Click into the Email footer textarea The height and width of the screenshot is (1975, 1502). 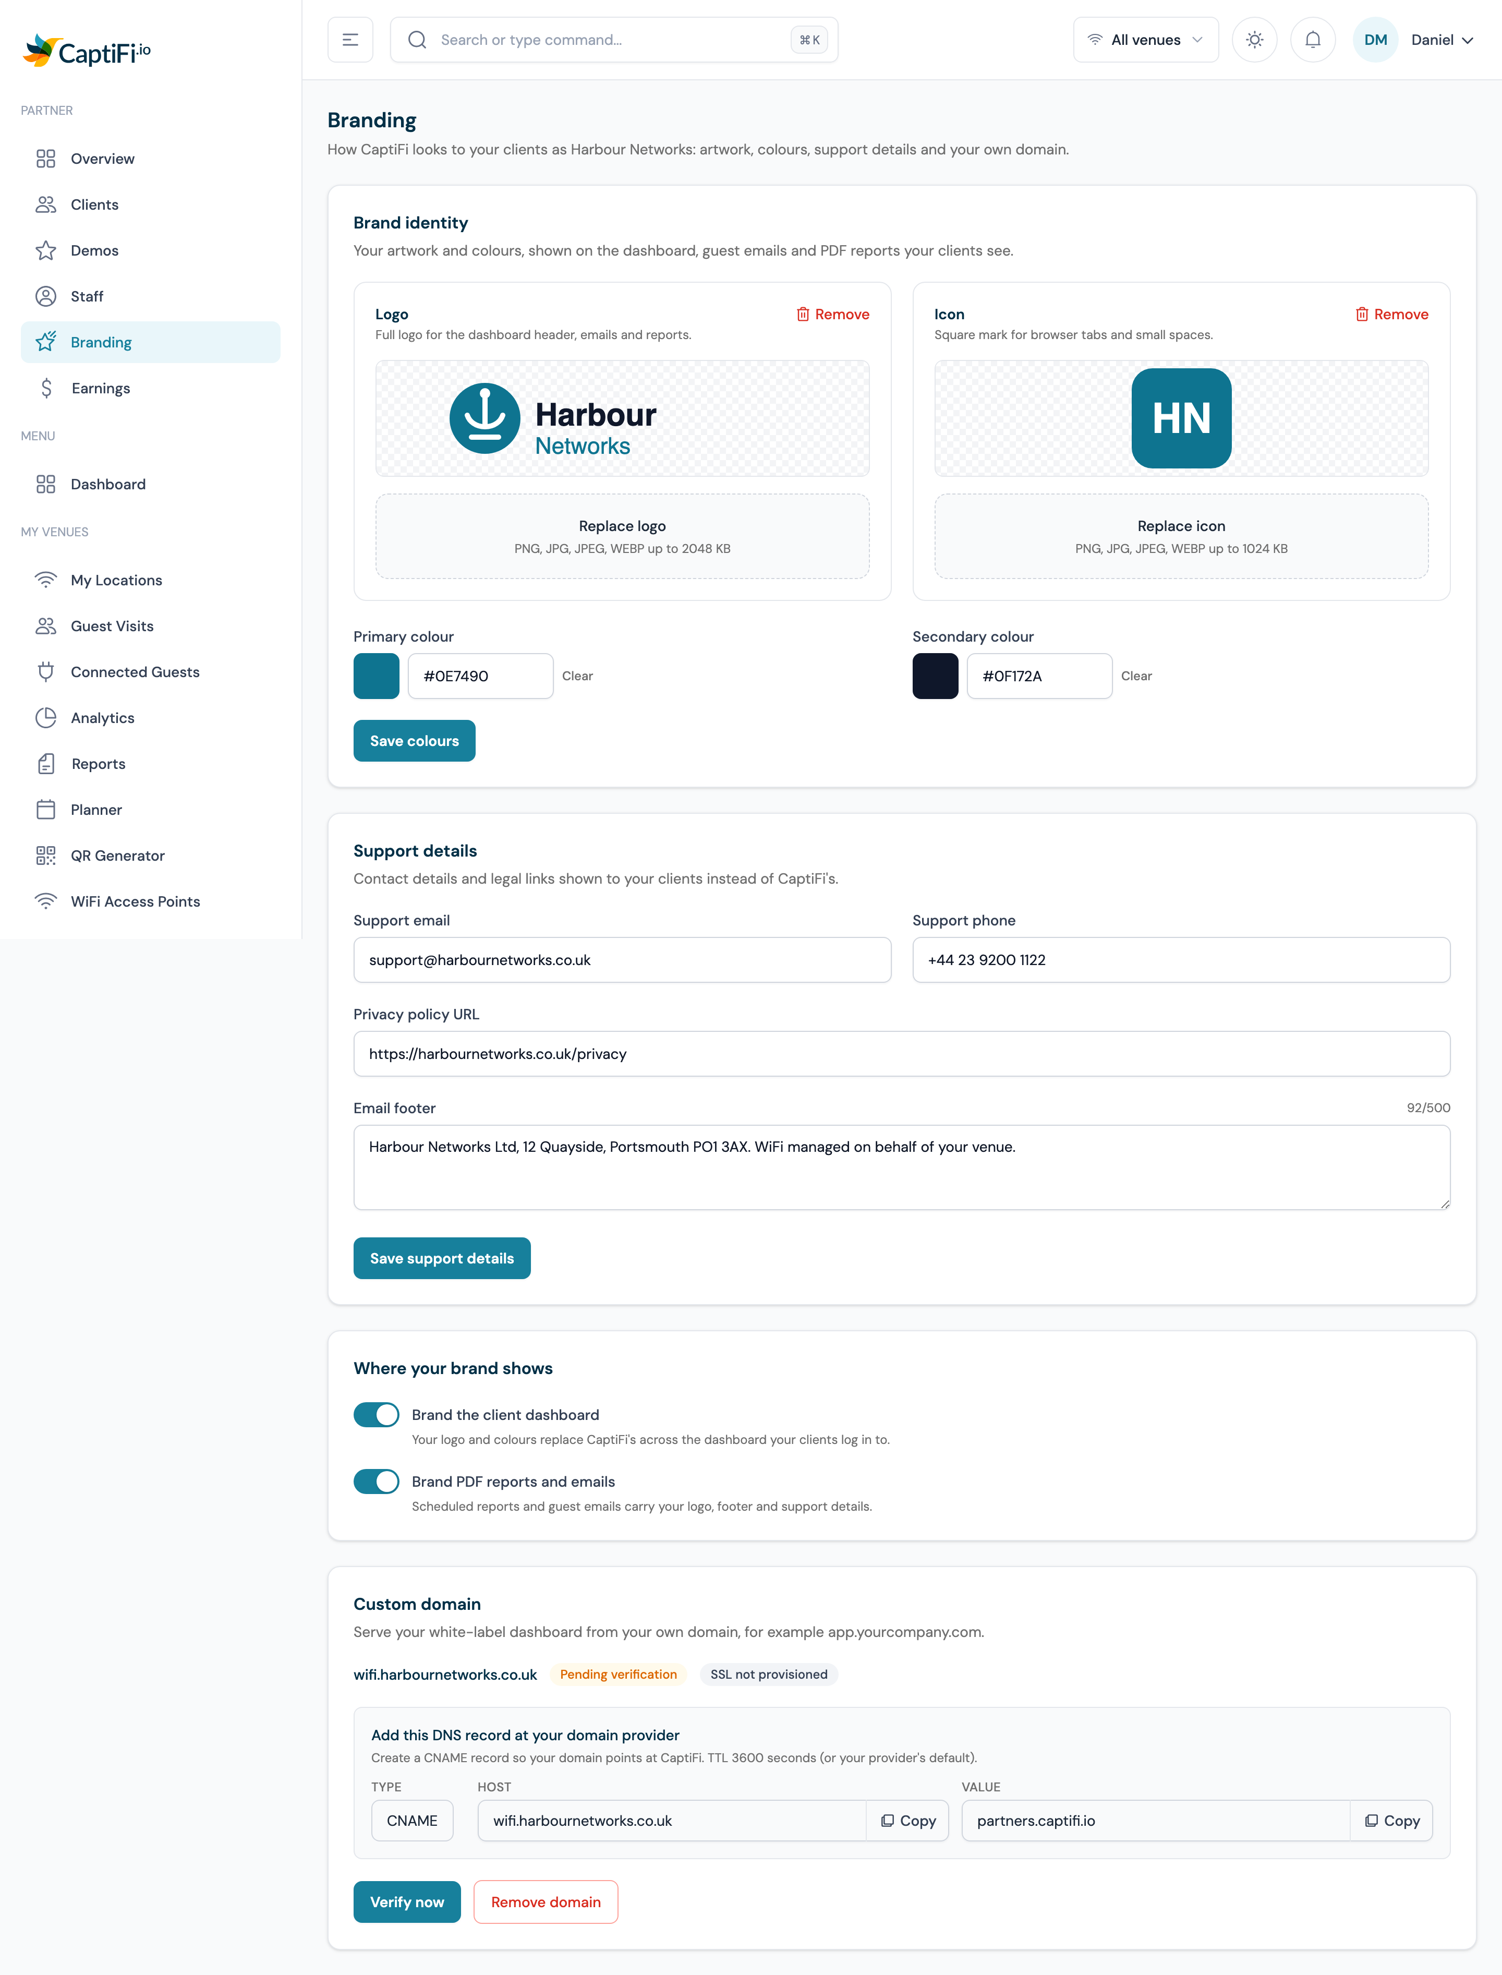902,1167
